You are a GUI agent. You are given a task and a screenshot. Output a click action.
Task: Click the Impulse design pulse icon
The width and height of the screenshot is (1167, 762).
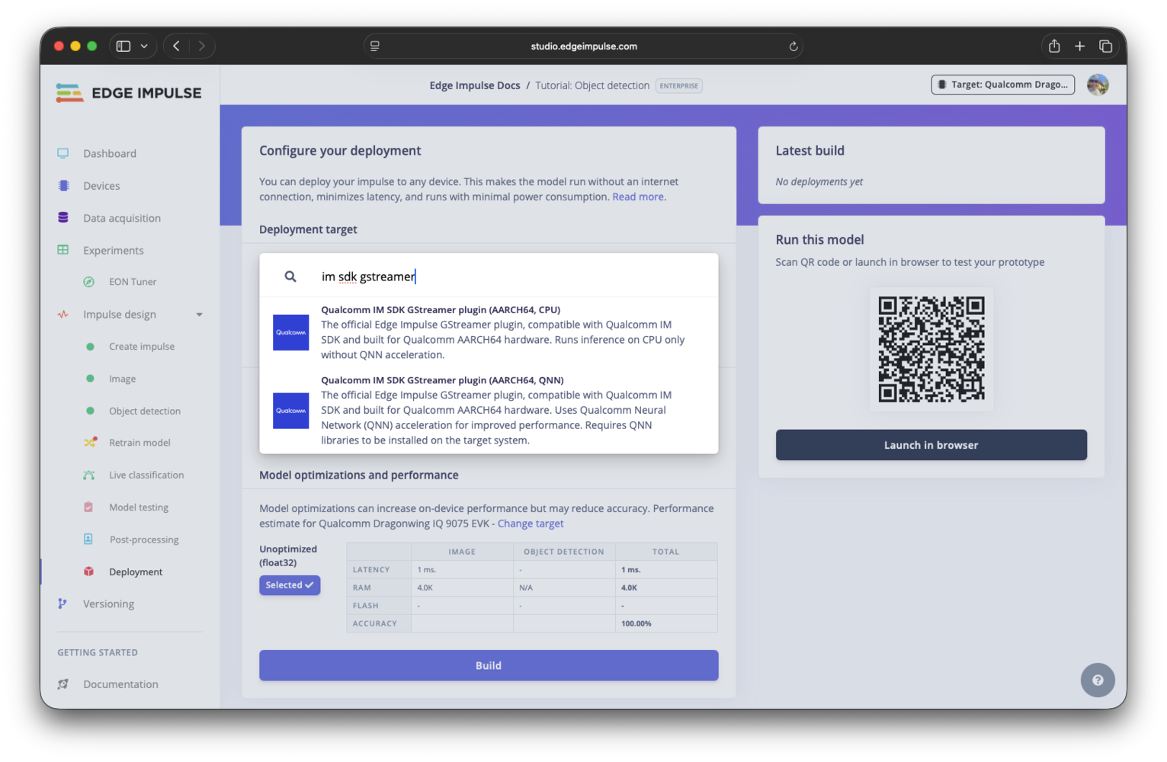pyautogui.click(x=63, y=314)
